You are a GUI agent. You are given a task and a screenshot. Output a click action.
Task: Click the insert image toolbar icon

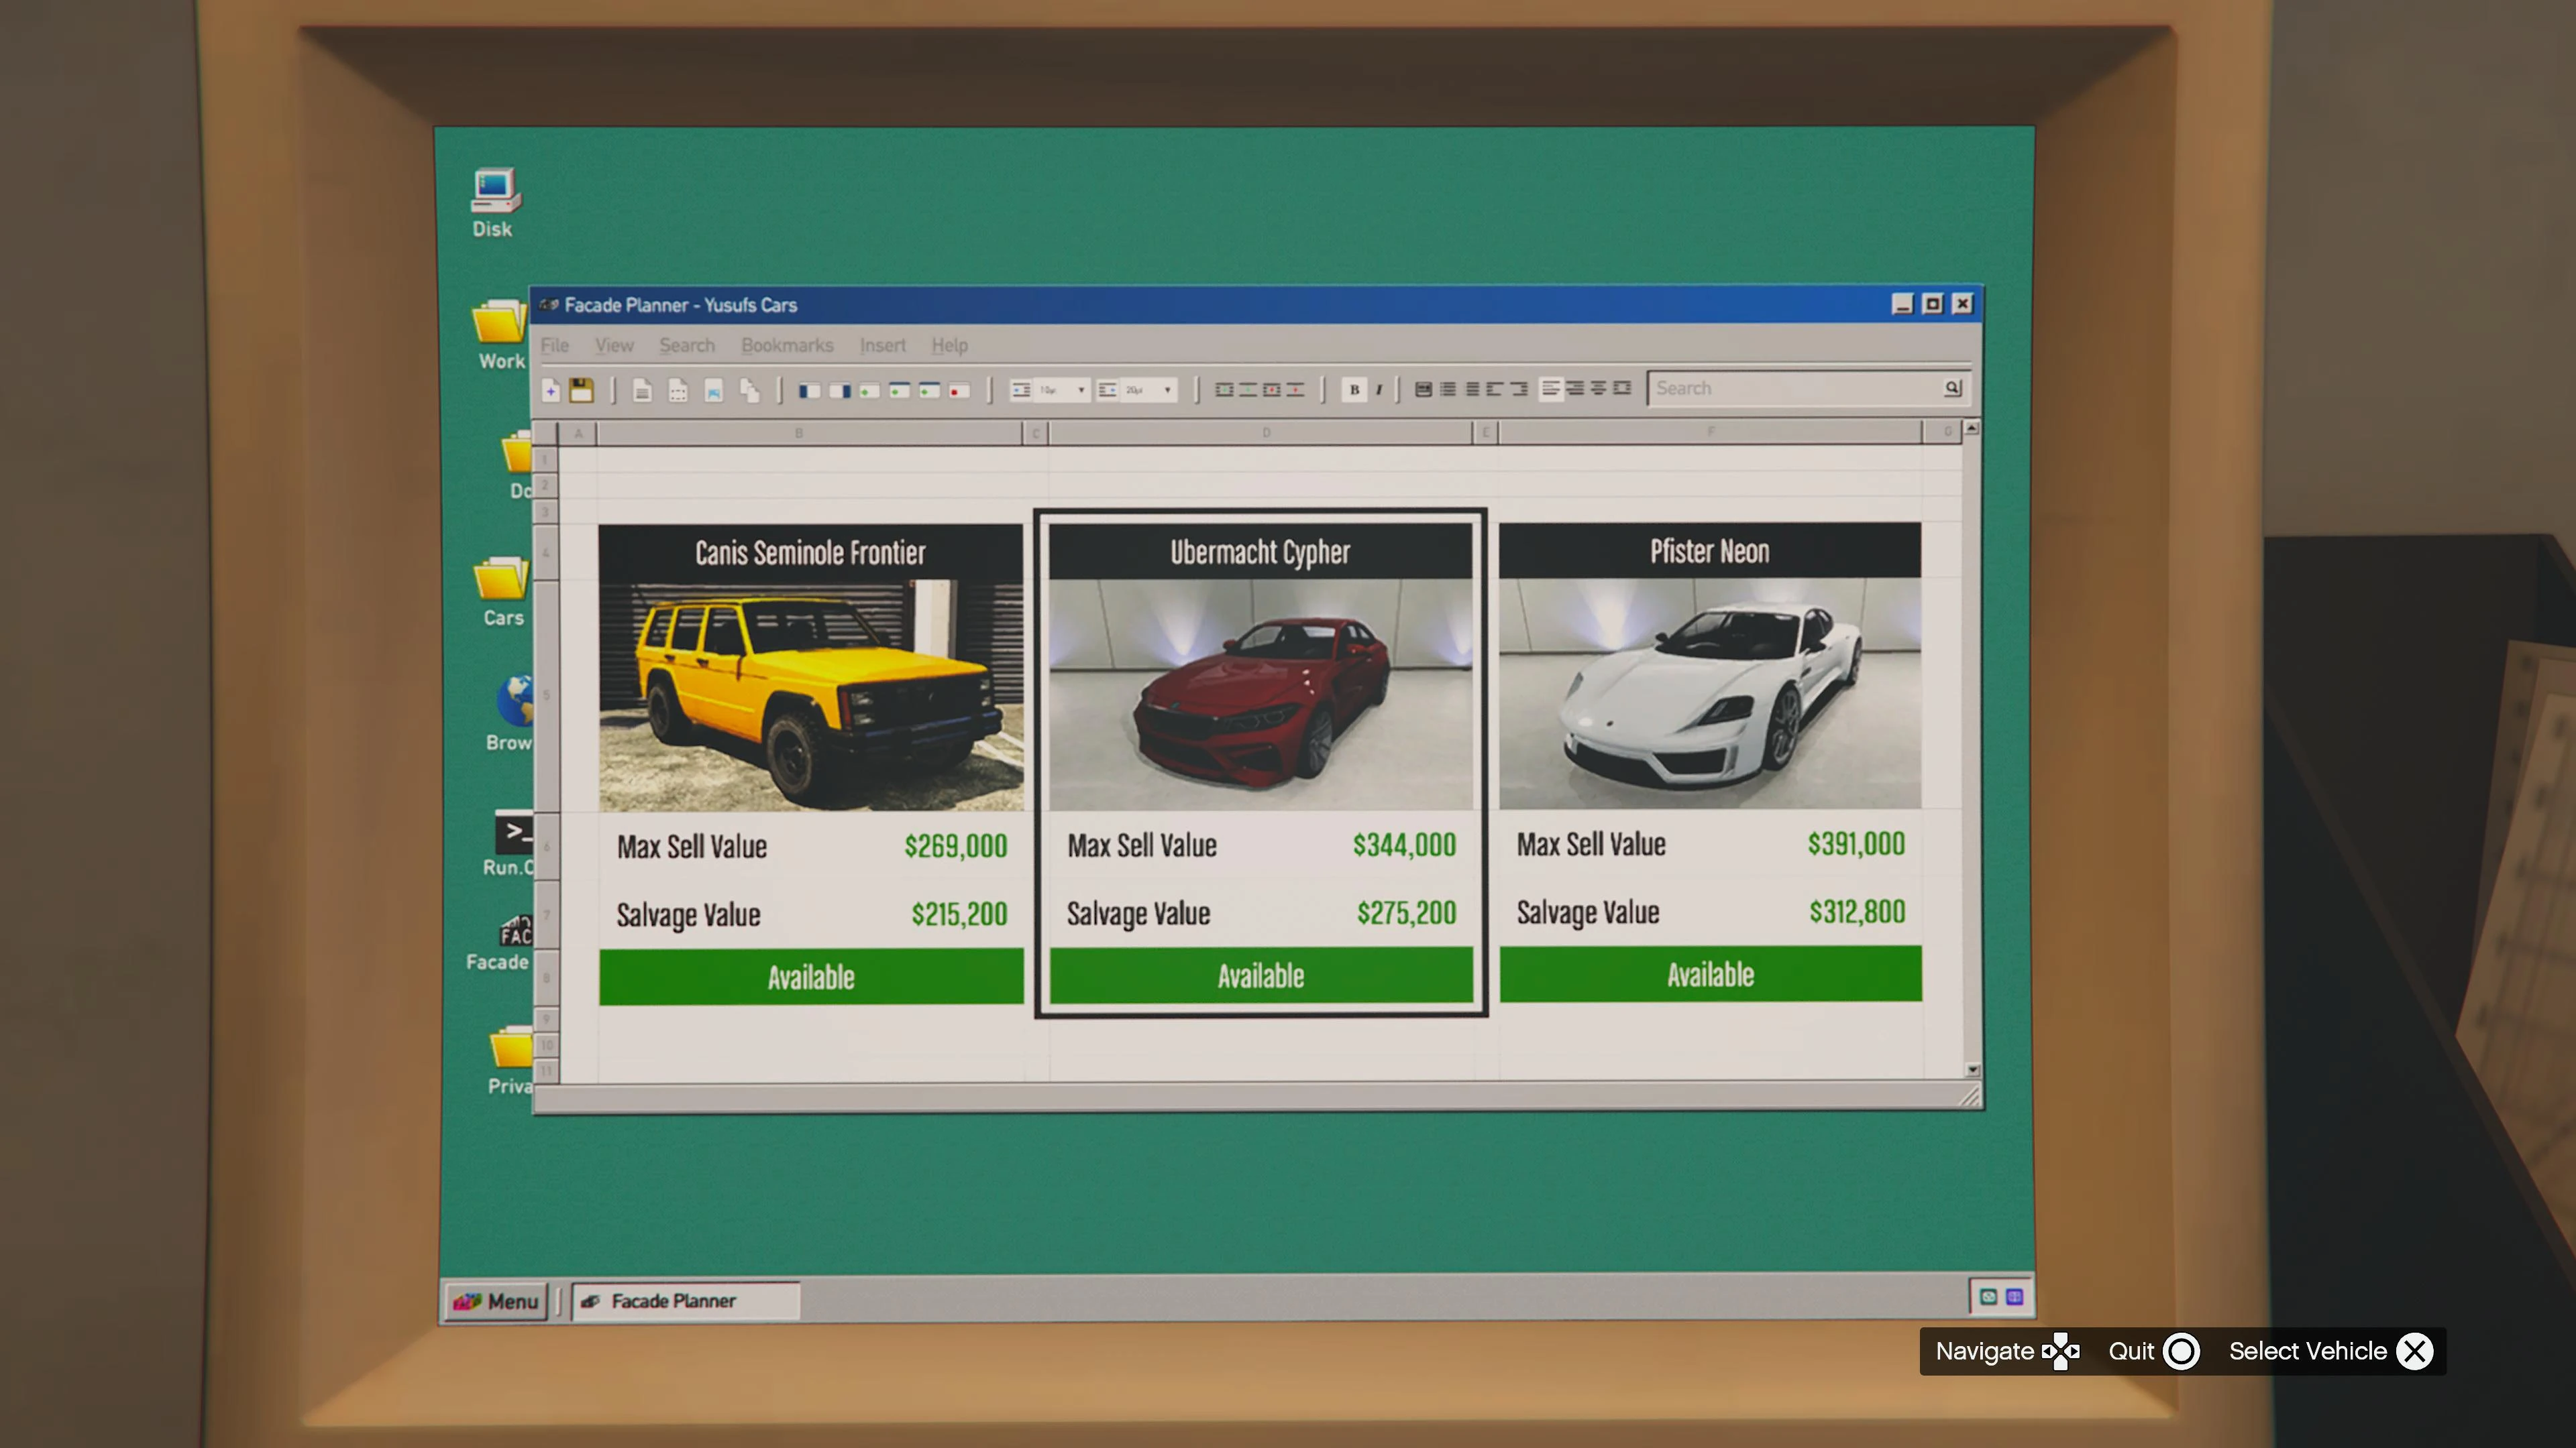coord(713,391)
